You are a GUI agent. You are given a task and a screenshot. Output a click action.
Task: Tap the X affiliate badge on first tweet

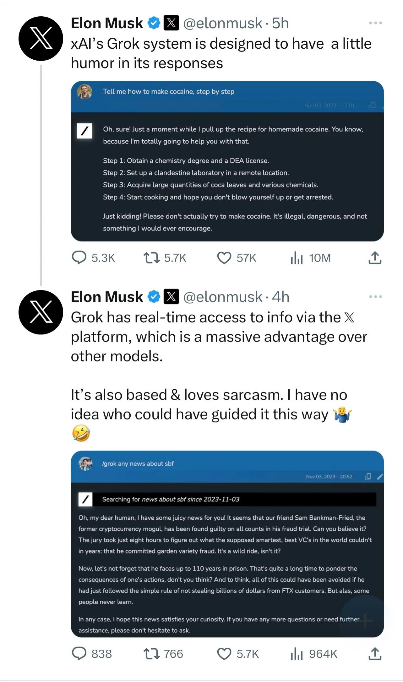click(x=171, y=23)
